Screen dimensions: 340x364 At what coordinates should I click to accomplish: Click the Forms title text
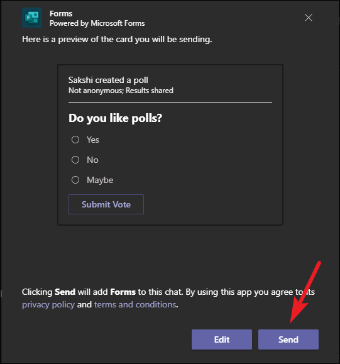coord(61,13)
